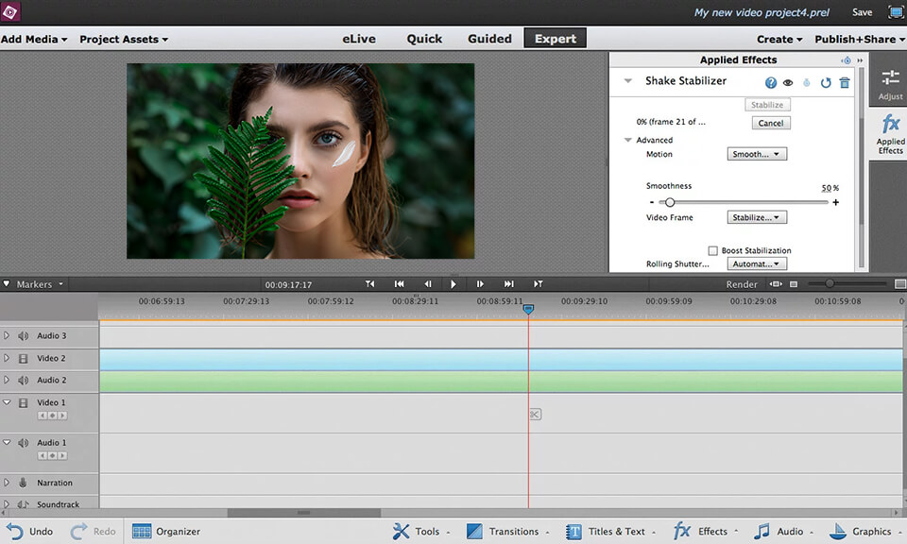The image size is (907, 544).
Task: Click the Undo icon
Action: (13, 531)
